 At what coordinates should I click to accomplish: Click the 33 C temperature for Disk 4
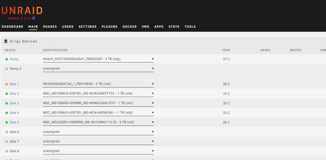(x=227, y=113)
